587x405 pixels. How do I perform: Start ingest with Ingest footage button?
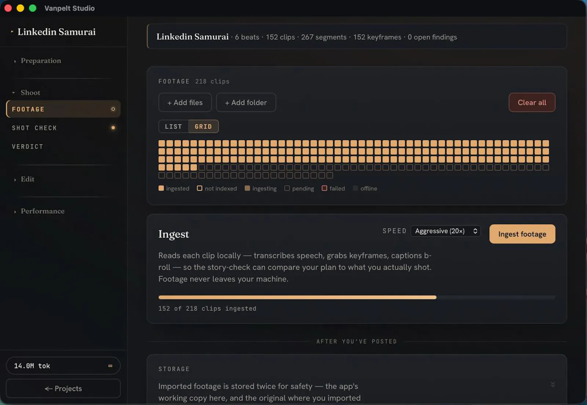(522, 234)
